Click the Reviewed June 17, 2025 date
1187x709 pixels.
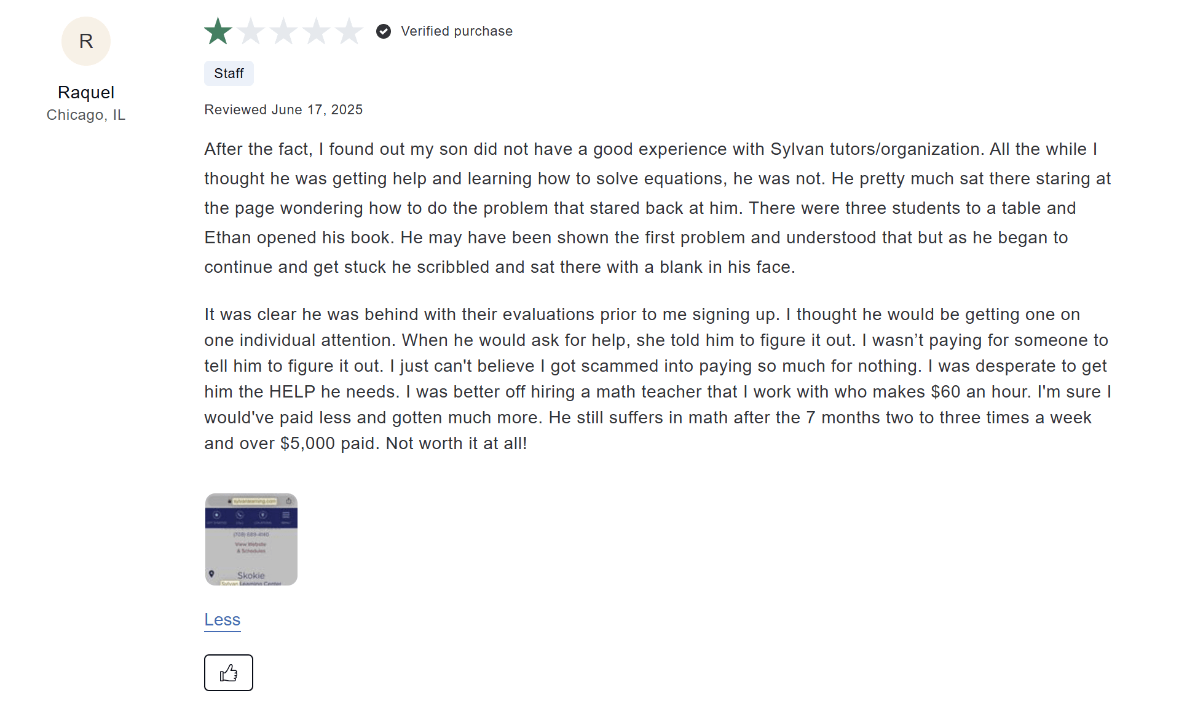click(x=283, y=109)
